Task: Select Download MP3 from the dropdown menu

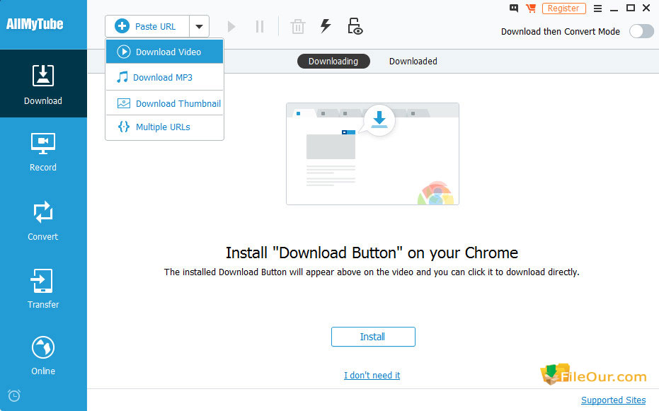Action: coord(164,77)
